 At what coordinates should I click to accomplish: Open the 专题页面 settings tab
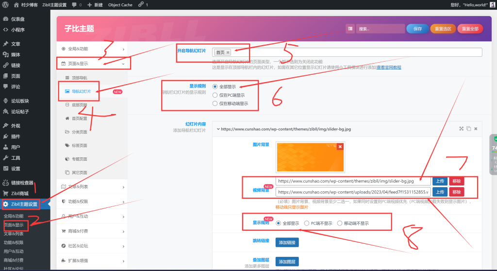click(92, 159)
